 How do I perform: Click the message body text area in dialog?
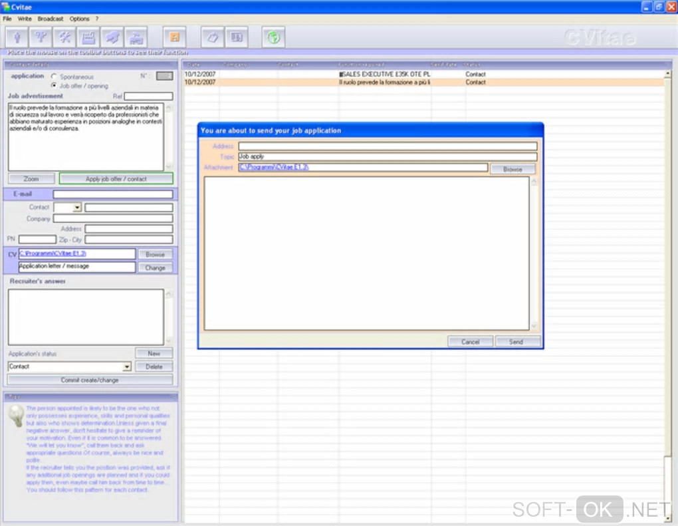367,253
